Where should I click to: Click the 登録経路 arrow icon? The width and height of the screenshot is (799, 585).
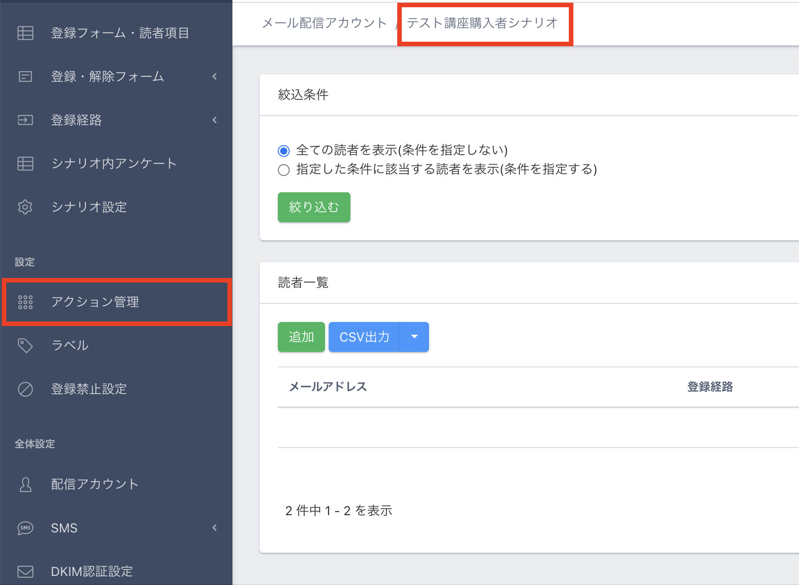[25, 120]
